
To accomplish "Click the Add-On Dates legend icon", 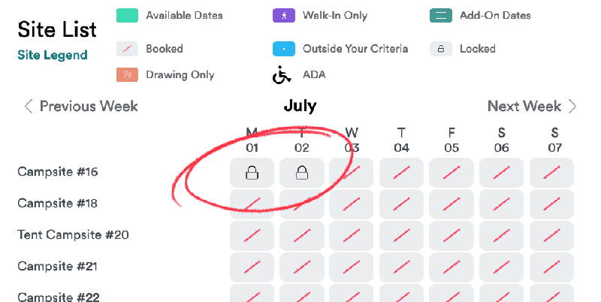I will pyautogui.click(x=441, y=16).
